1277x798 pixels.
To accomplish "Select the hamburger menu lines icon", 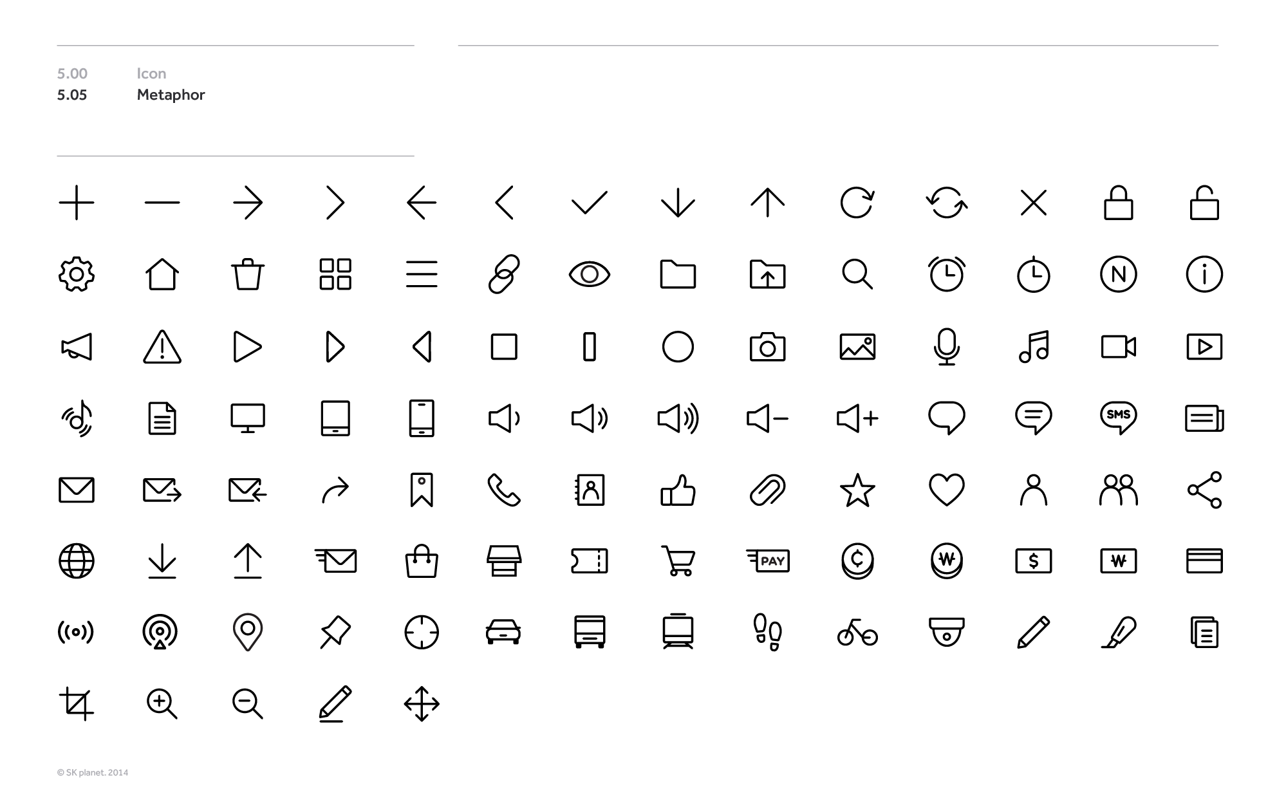I will (422, 275).
